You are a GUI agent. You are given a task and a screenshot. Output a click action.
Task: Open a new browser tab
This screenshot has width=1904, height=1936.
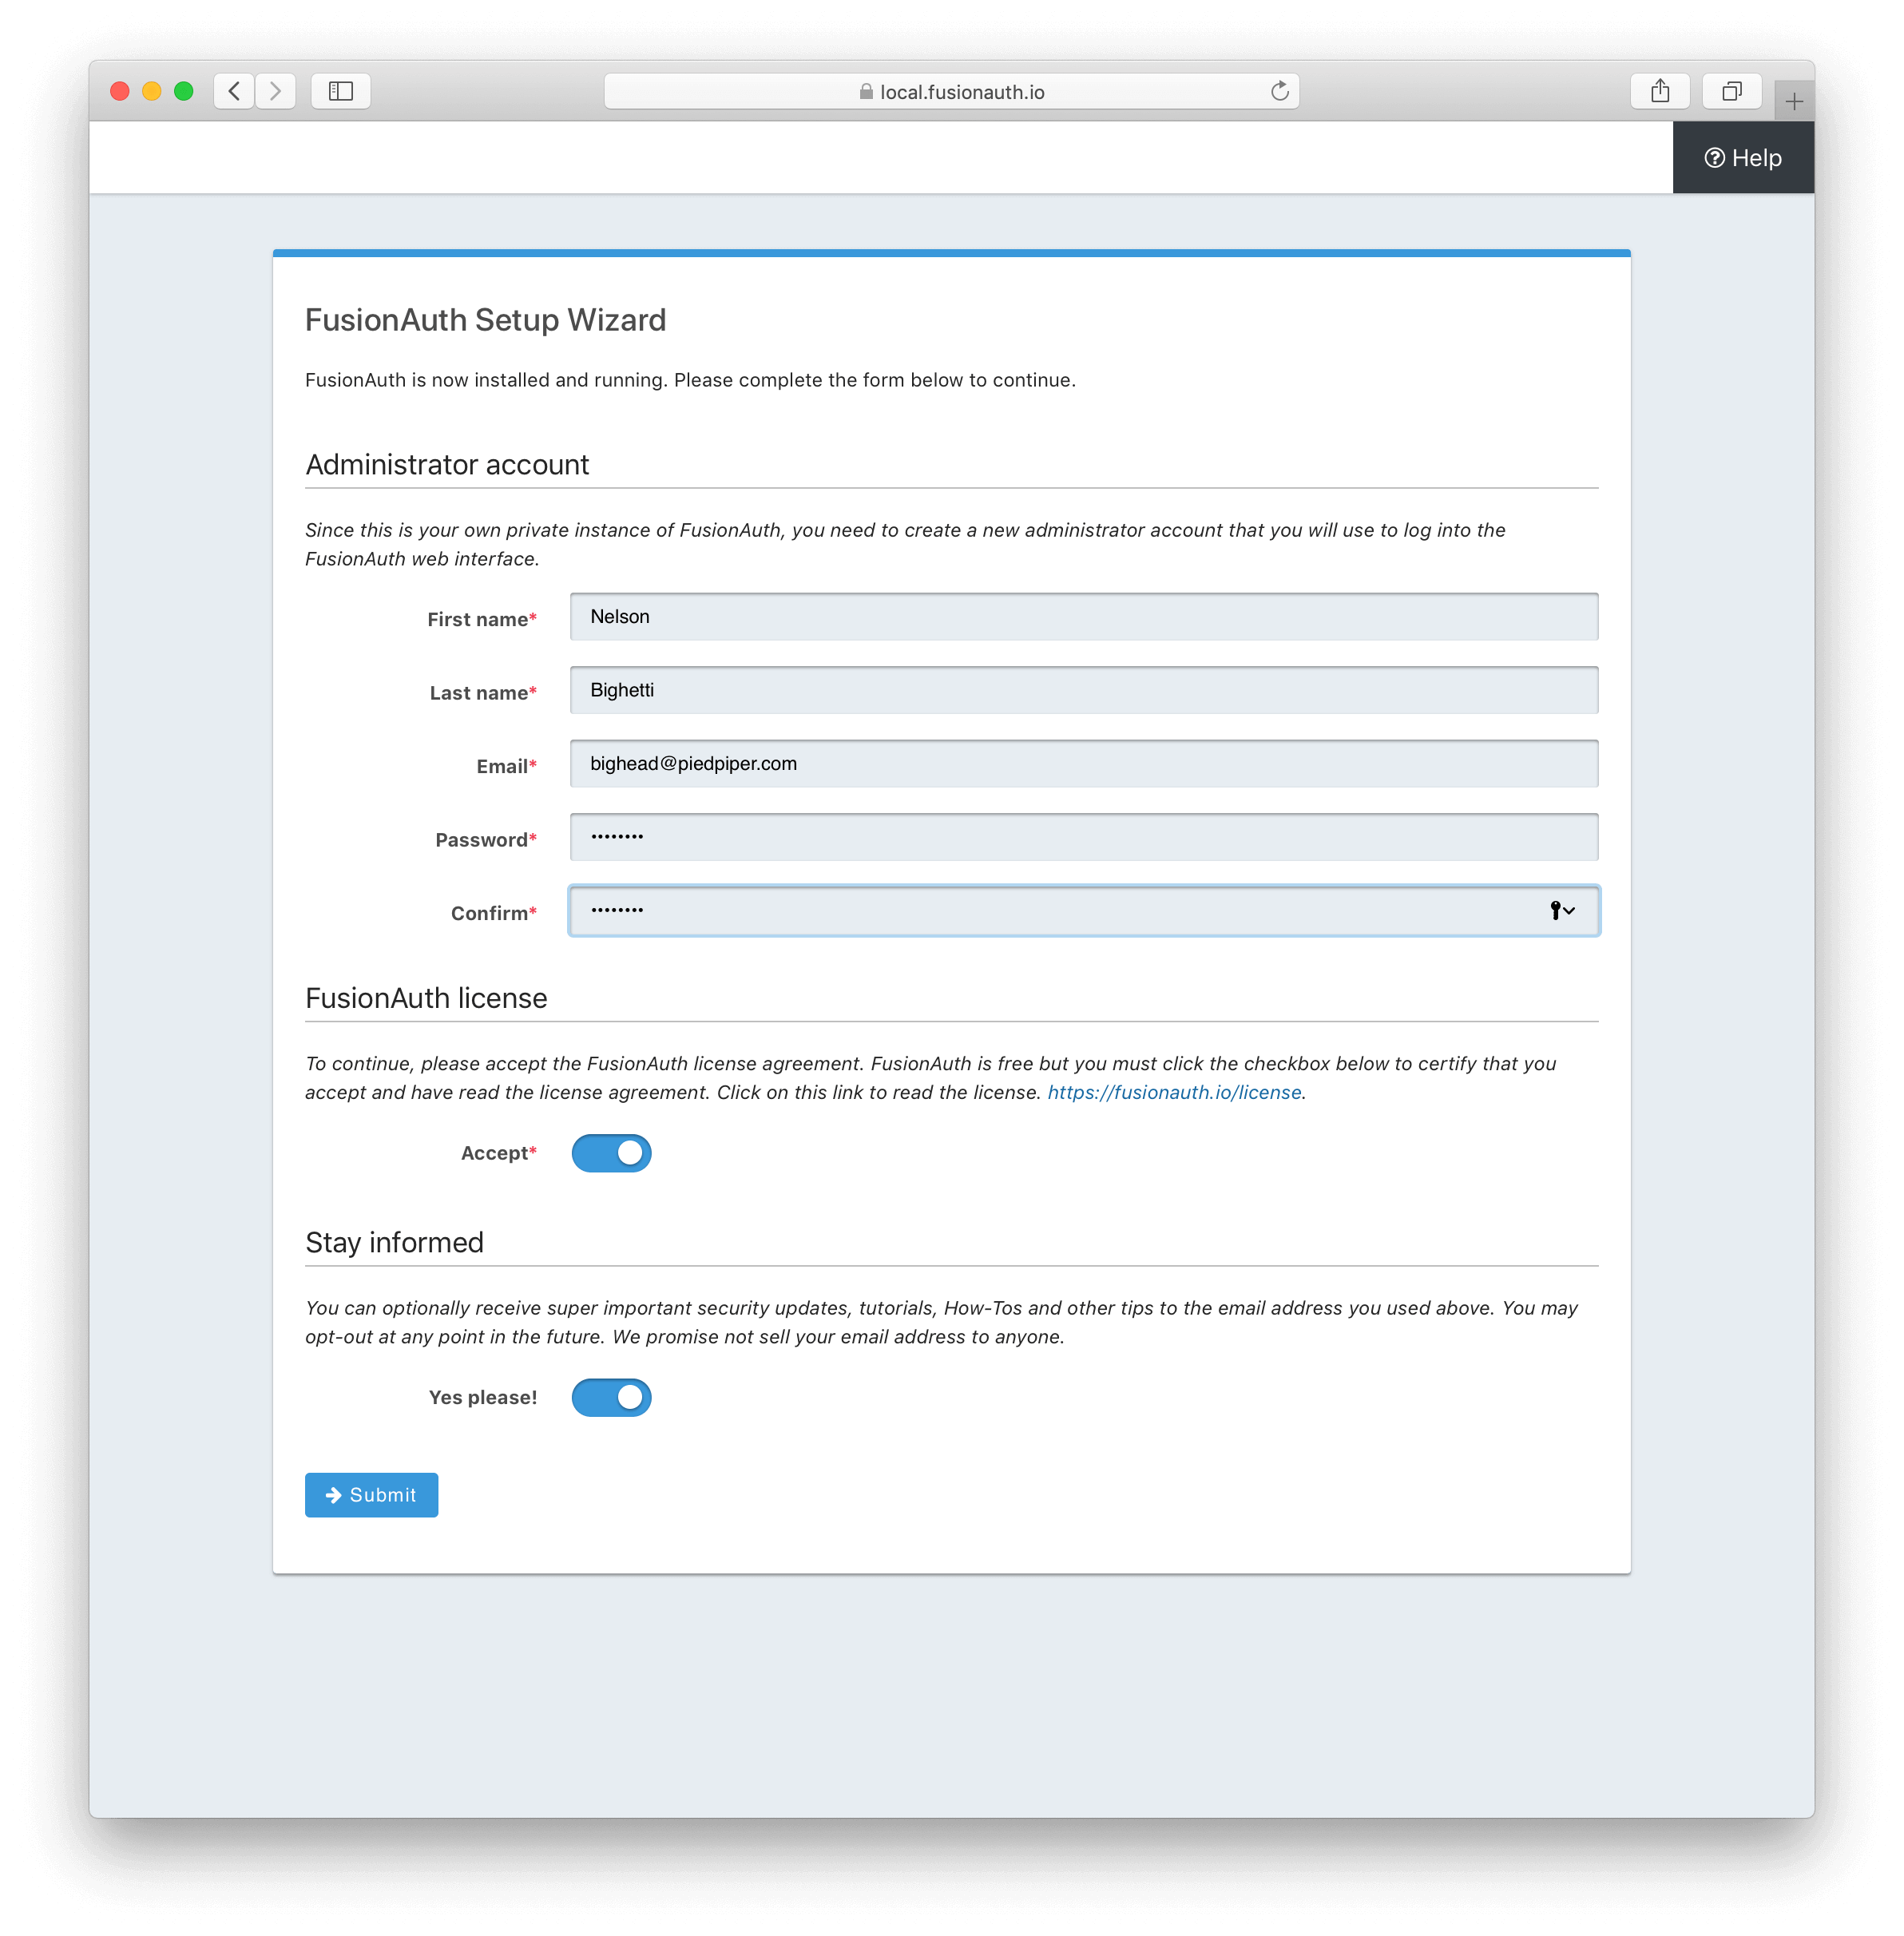(x=1793, y=99)
